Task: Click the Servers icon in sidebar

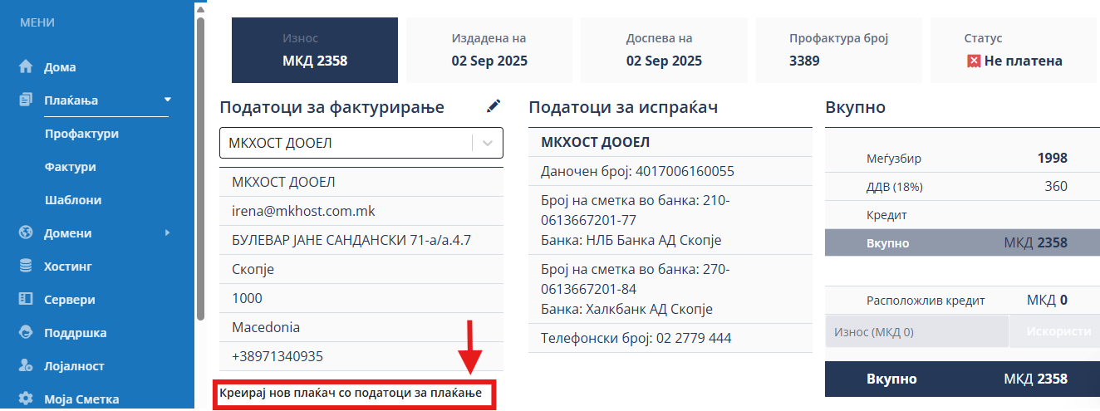Action: (x=26, y=300)
